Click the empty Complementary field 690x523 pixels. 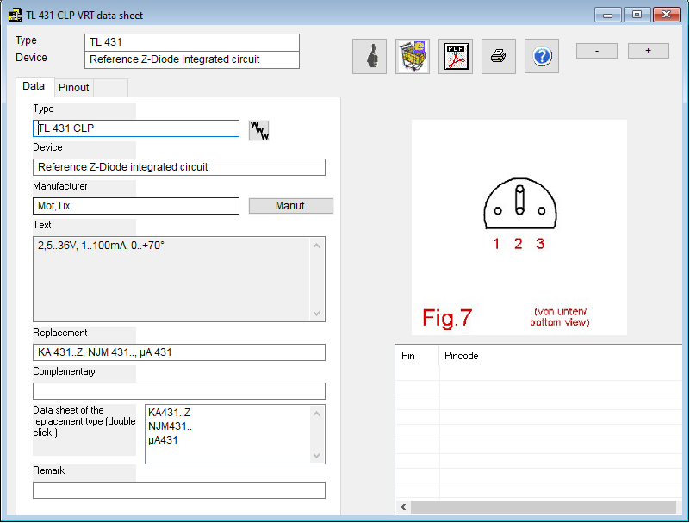[x=179, y=391]
